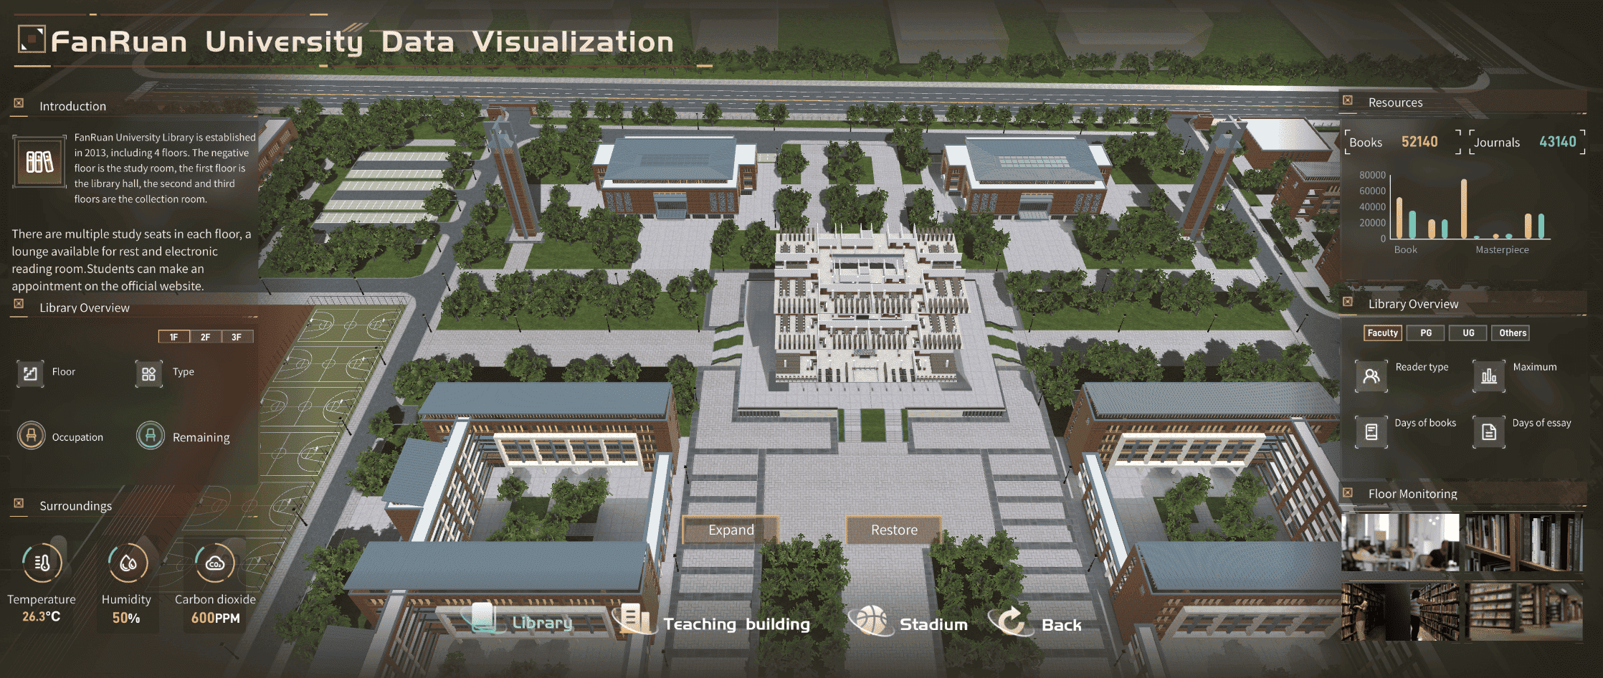Click the Resources section marker icon
This screenshot has height=678, width=1603.
[1348, 100]
